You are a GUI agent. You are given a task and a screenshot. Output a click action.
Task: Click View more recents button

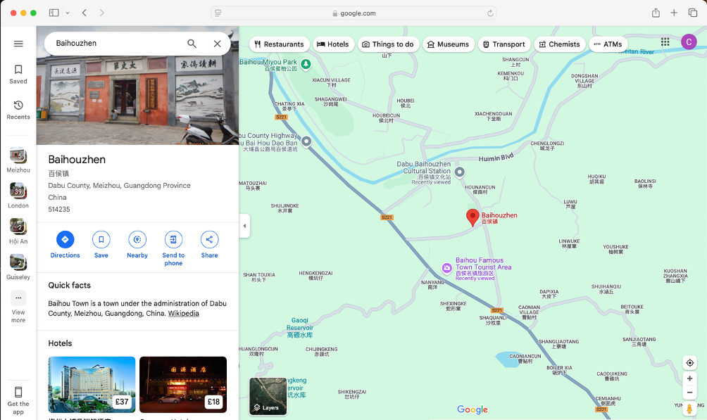pos(18,307)
